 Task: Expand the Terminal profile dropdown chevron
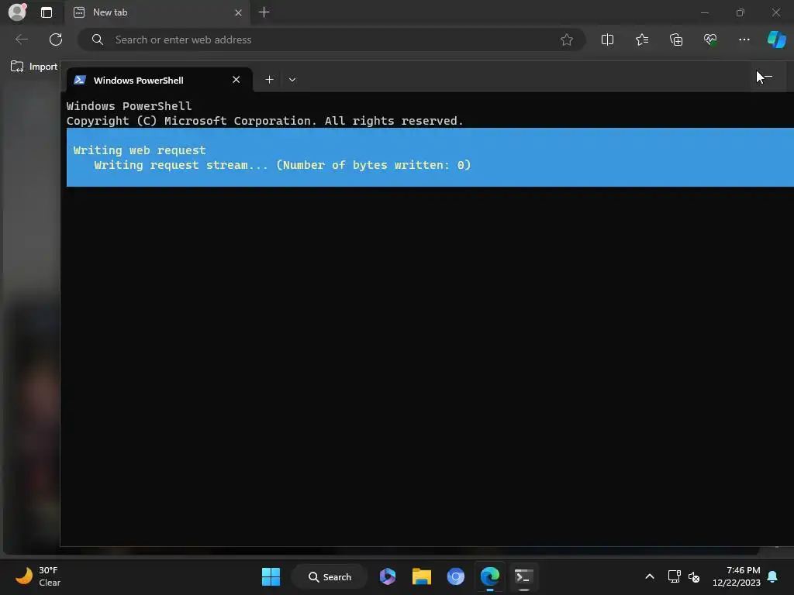tap(292, 80)
